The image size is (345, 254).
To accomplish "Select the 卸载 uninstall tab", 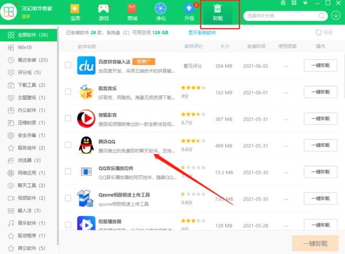I will (217, 13).
